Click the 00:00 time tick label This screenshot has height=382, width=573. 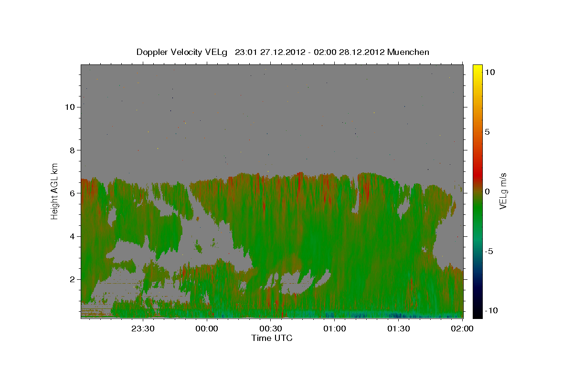coord(207,329)
